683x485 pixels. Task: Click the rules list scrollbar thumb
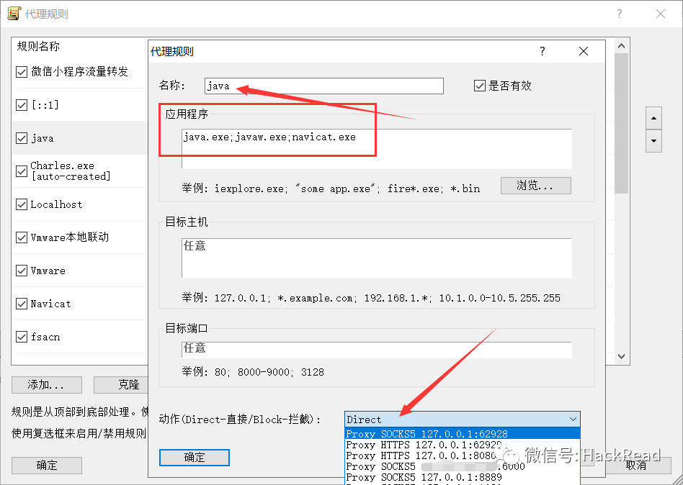tap(622, 123)
